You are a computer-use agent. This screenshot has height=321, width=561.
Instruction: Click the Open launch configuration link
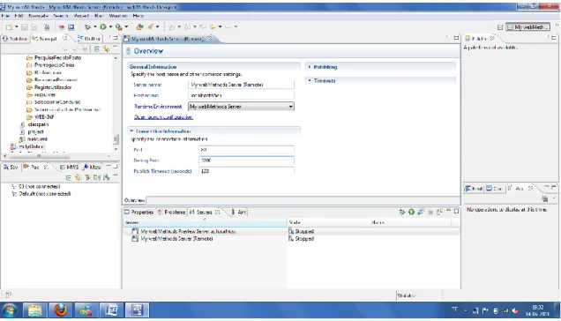[163, 117]
